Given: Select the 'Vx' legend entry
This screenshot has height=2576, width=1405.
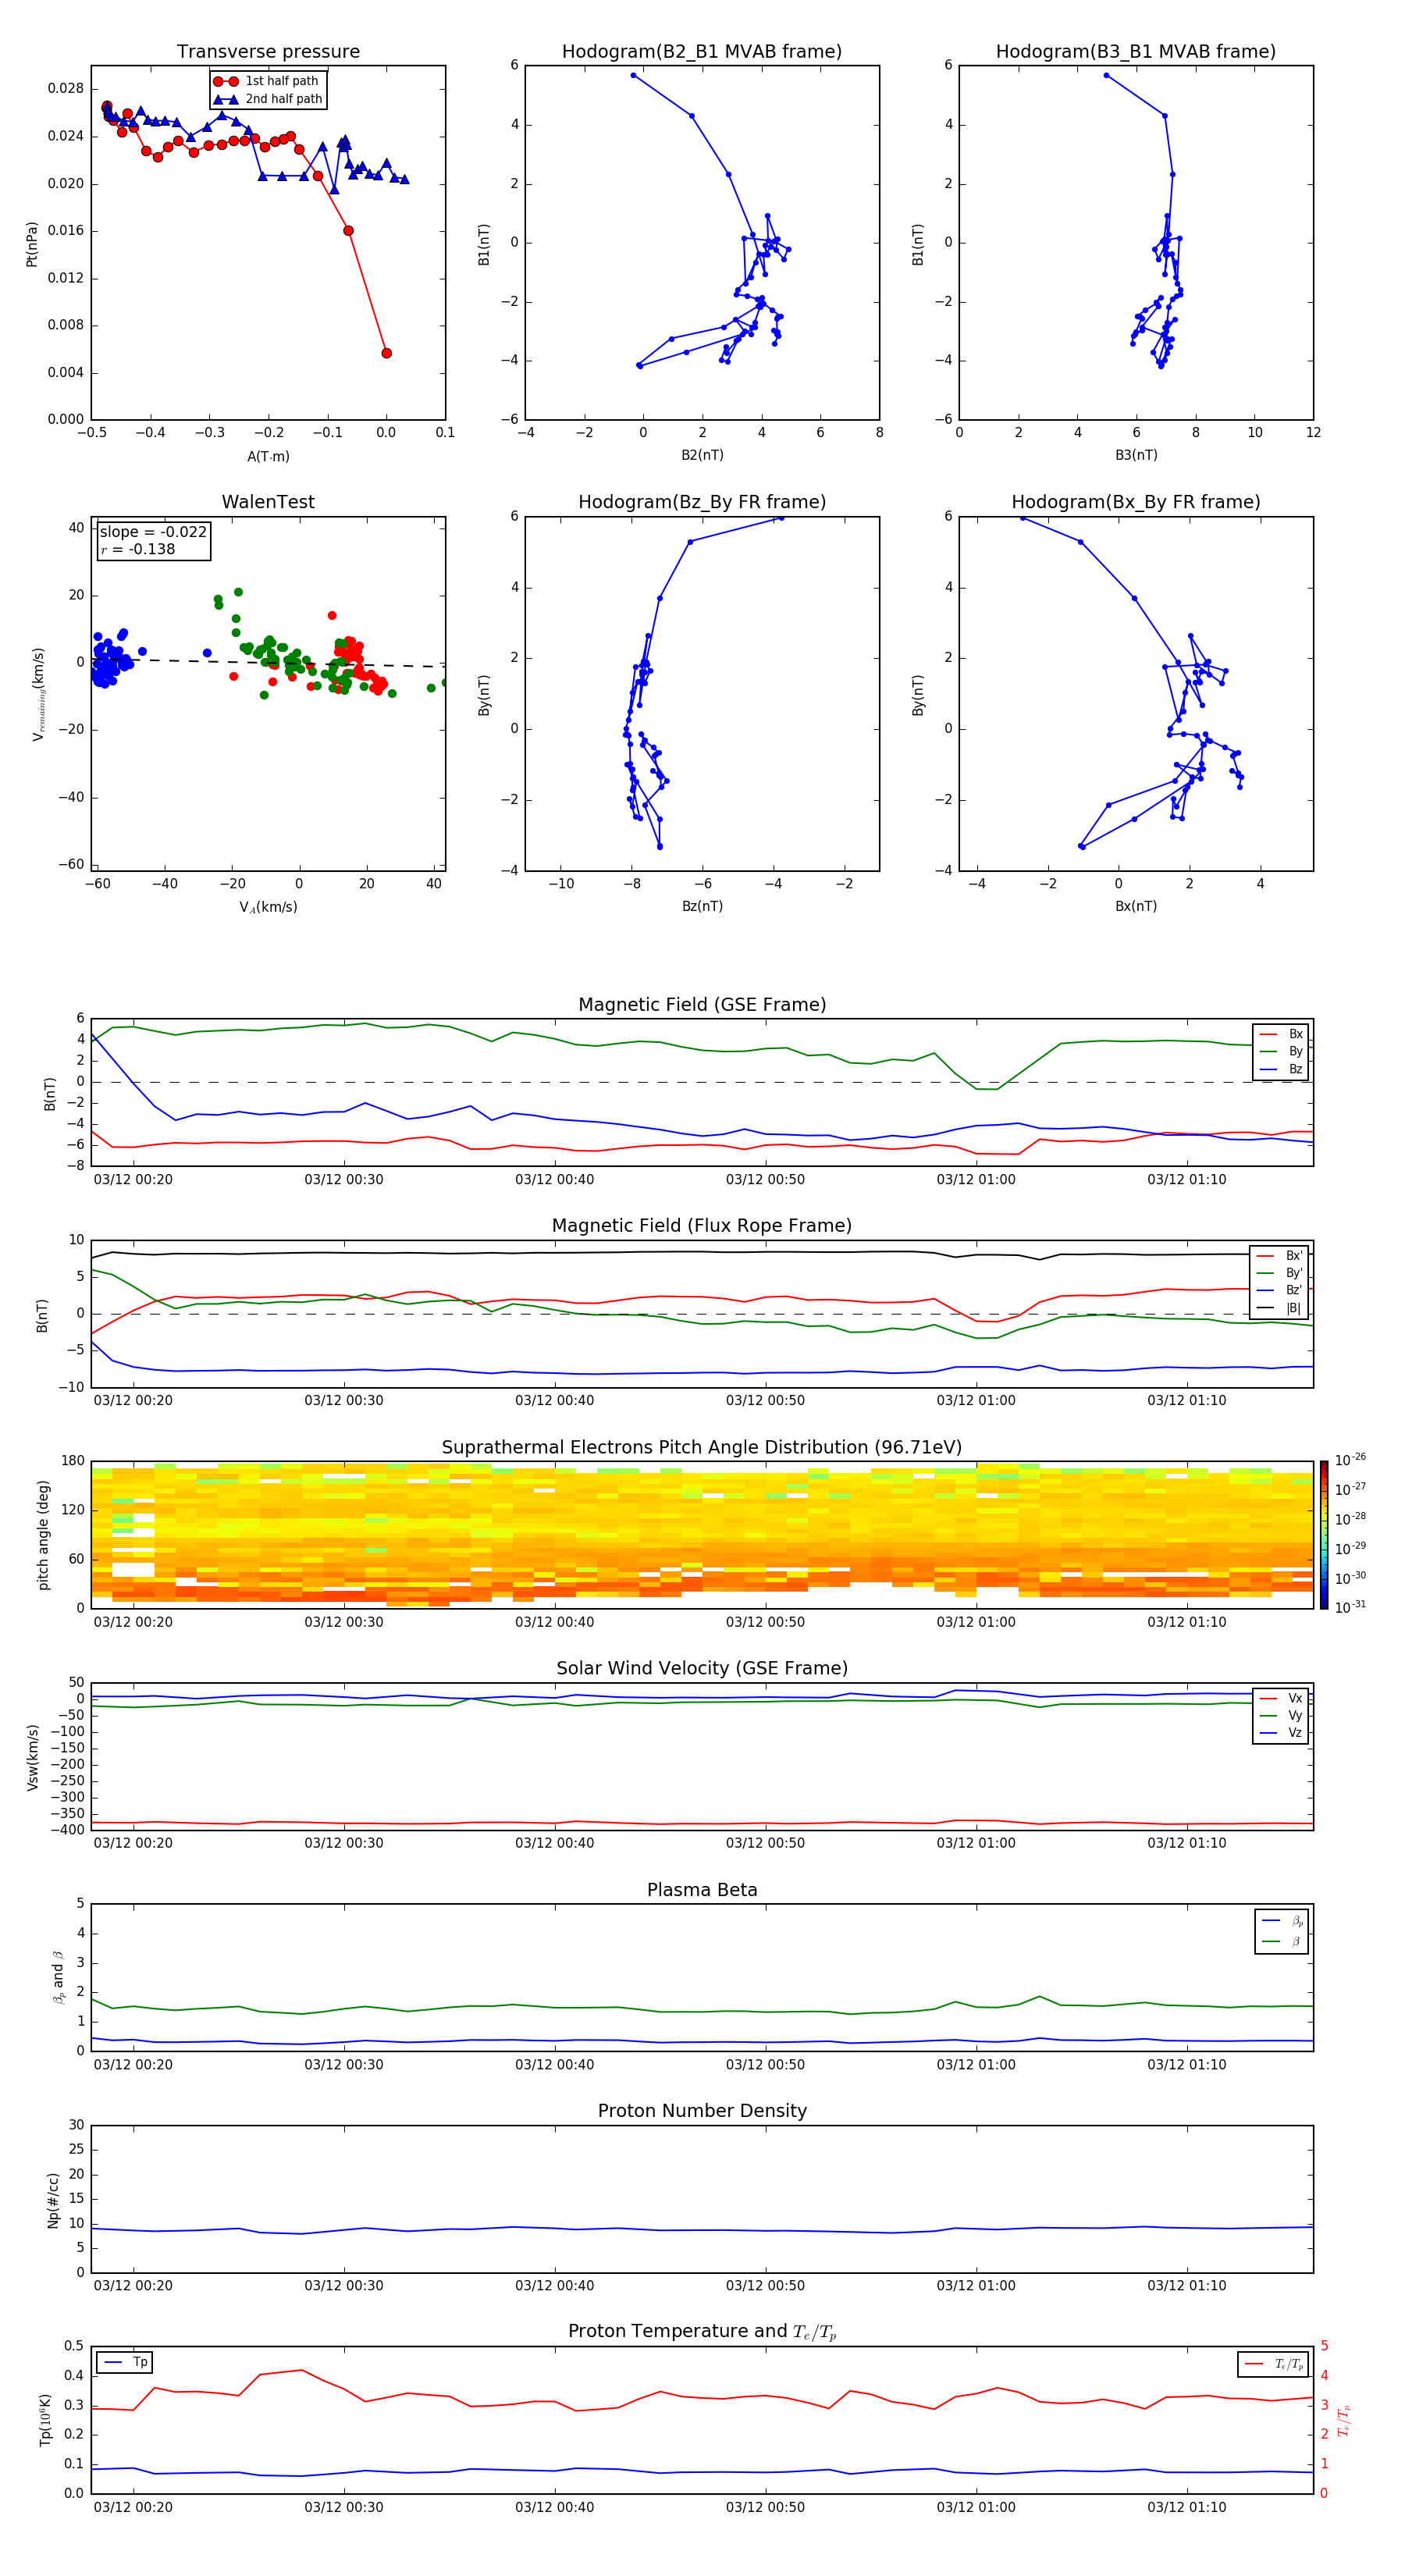Looking at the screenshot, I should coord(1281,1698).
